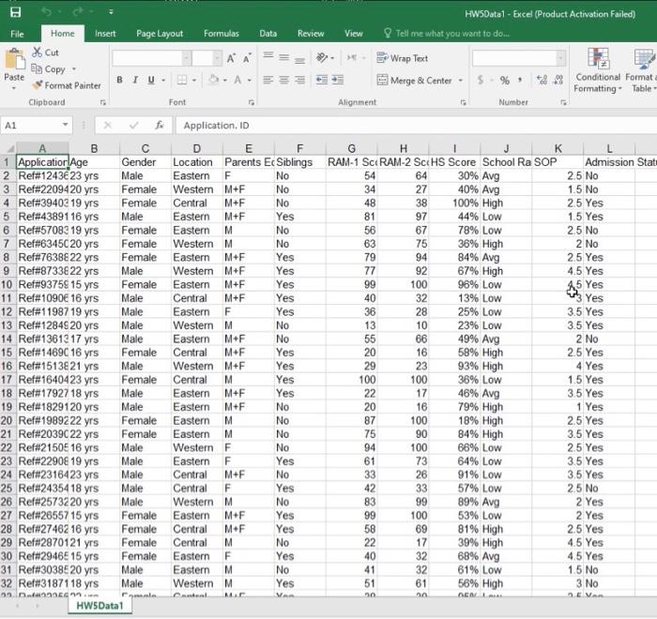Expand the Merge & Center dropdown arrow

pos(461,80)
